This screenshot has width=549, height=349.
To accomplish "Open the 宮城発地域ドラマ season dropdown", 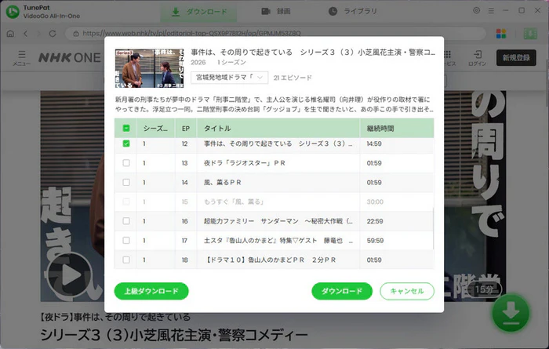I will click(x=229, y=78).
